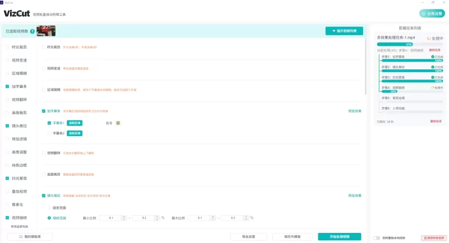This screenshot has width=449, height=243.
Task: Check the 时长裁剪 section checkbox in main panel
Action: click(44, 47)
